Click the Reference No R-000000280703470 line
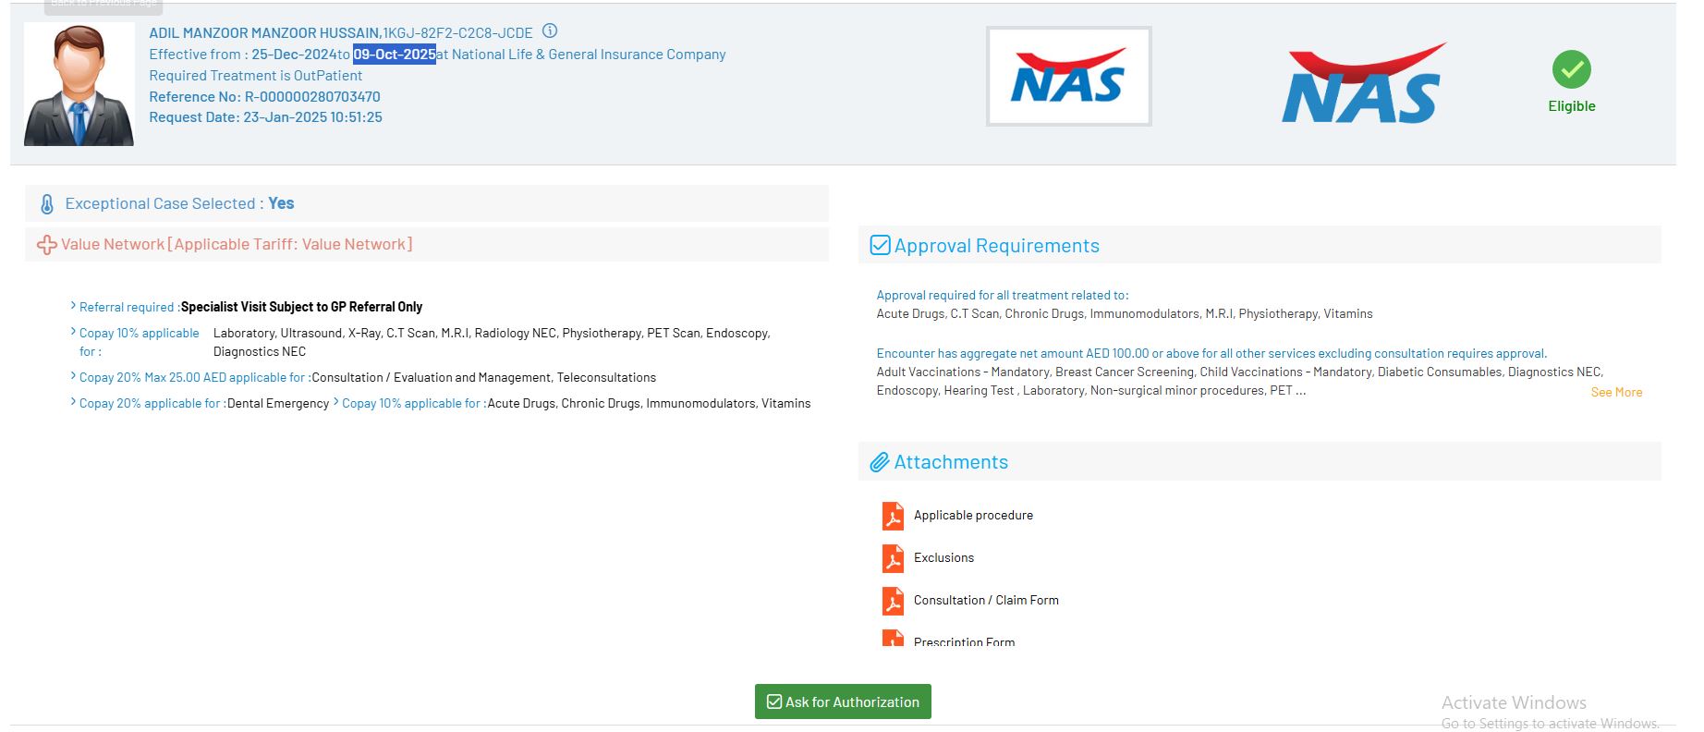 coord(265,97)
